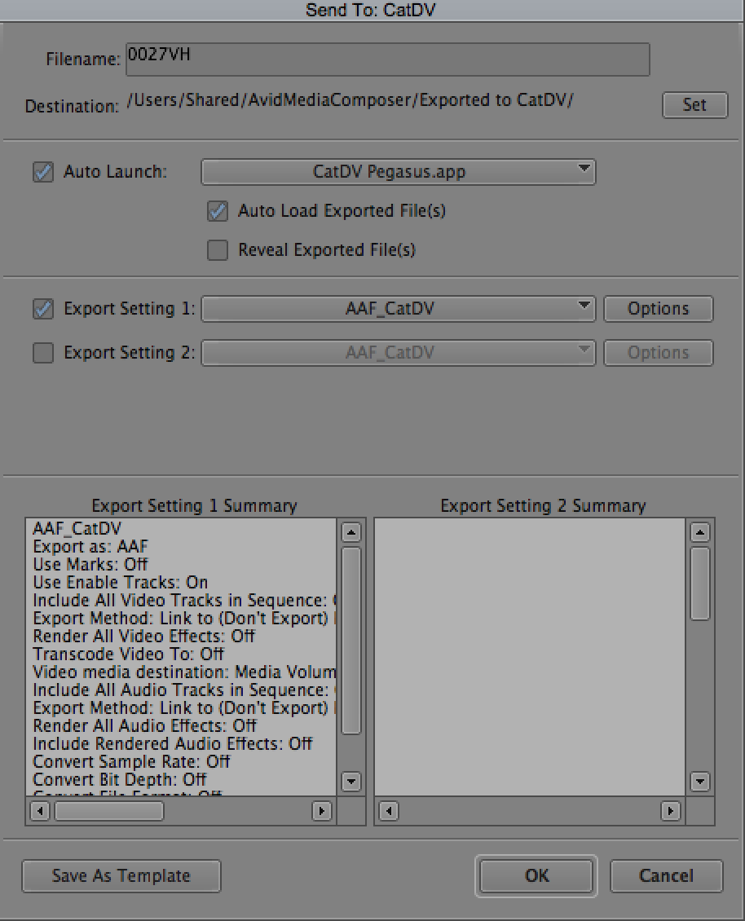Select 'Render All Audio Effects: Off' line
Screen dimensions: 745x921
click(x=144, y=726)
